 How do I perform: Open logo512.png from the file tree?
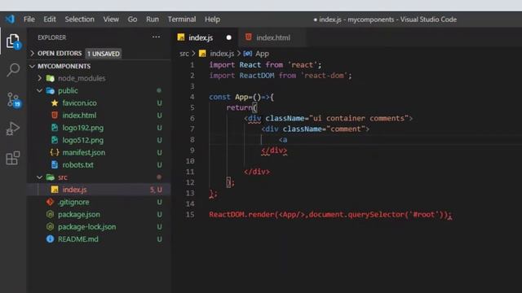[x=83, y=140]
